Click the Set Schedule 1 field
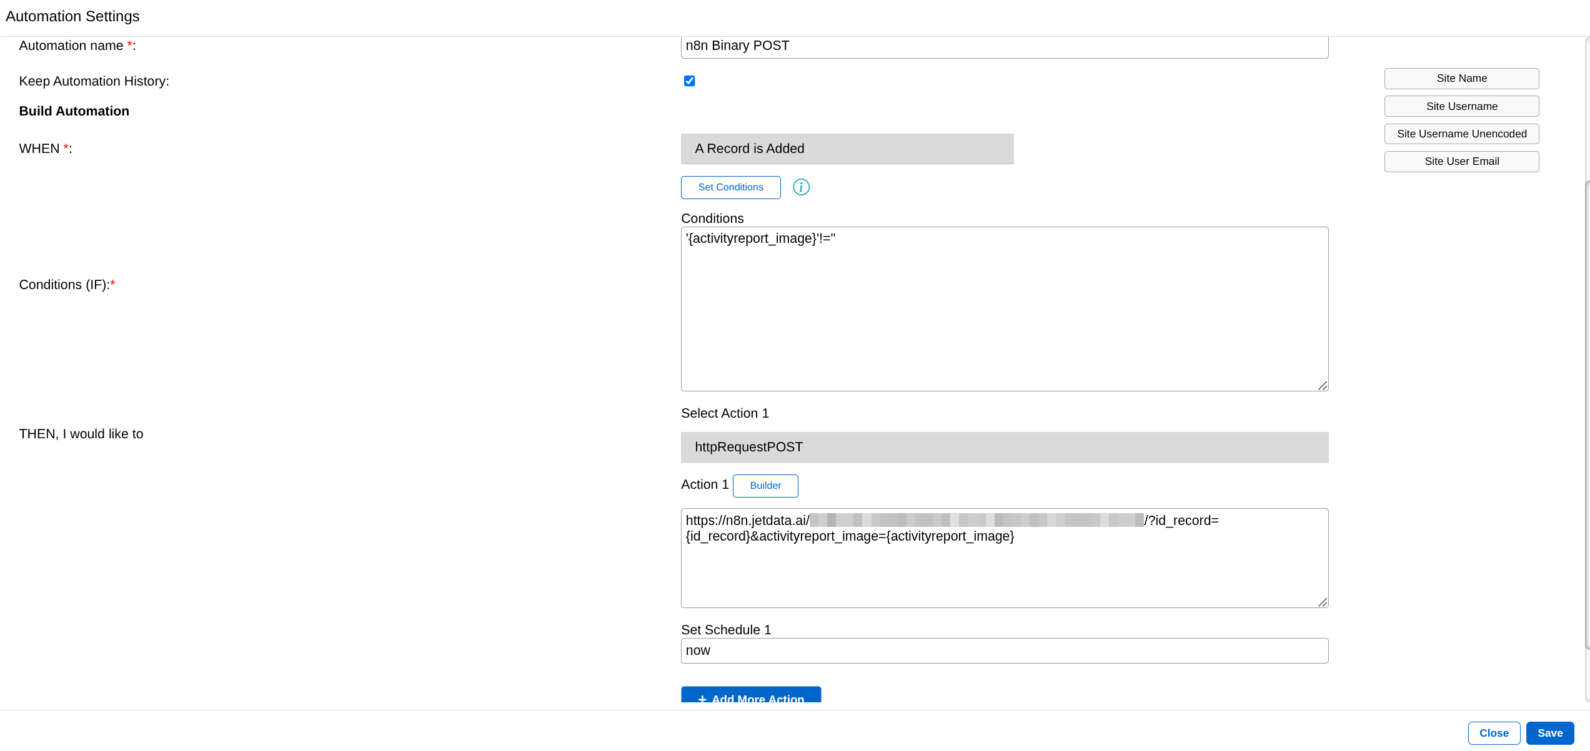The image size is (1590, 751). [x=1004, y=650]
